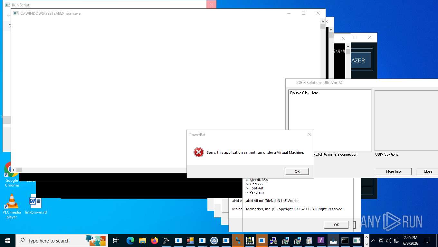The height and width of the screenshot is (247, 438).
Task: Click the volume speaker tray icon
Action: [388, 241]
